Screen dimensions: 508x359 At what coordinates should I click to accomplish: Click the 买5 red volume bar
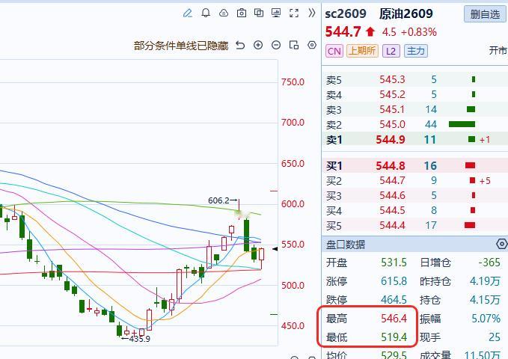[470, 225]
